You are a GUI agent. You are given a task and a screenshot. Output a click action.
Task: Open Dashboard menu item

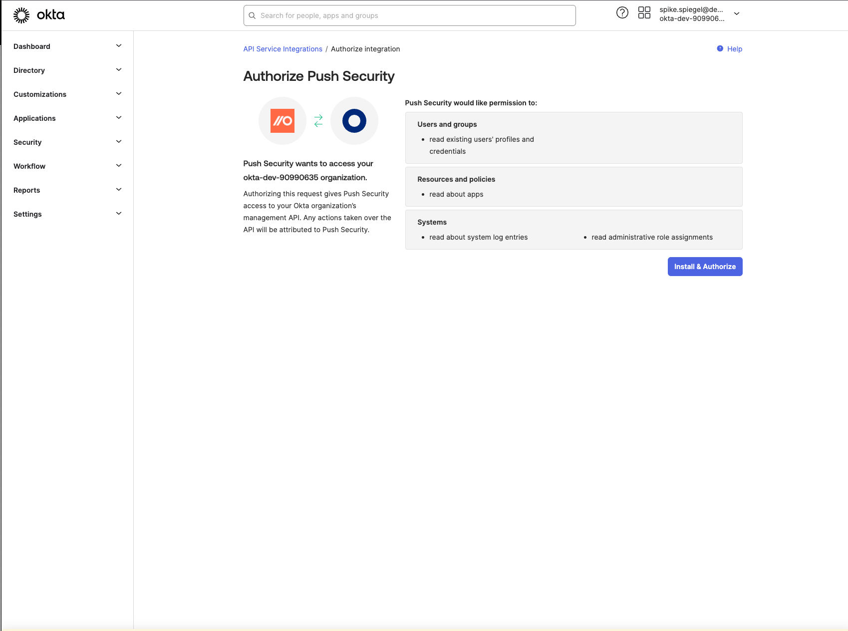[x=32, y=46]
